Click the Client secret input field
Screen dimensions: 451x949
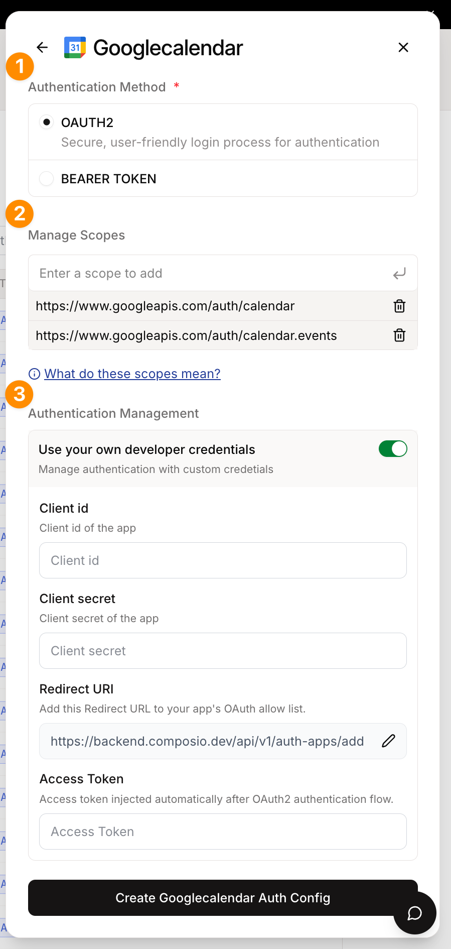[x=223, y=651]
